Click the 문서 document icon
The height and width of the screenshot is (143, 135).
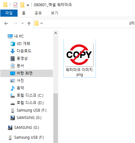pos(13,66)
